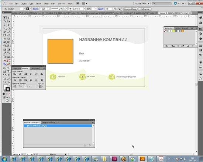
Task: Select the Gradient tool in toolbox
Action: coord(9,49)
